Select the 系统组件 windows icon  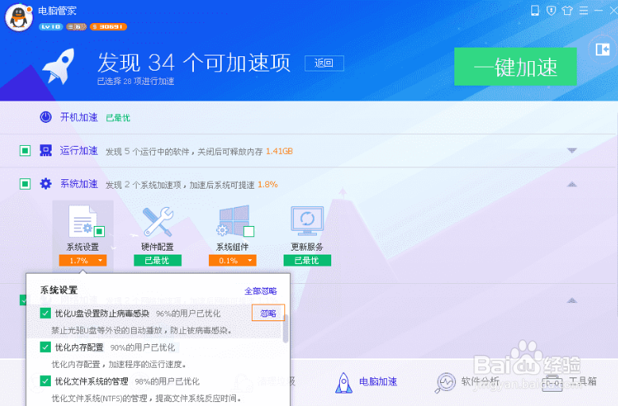point(233,221)
